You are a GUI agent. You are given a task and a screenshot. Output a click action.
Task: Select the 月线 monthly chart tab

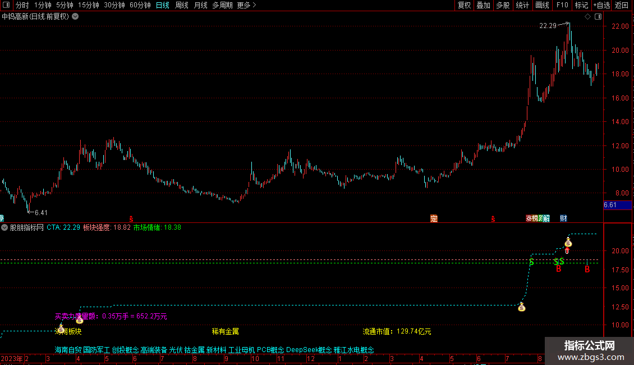pyautogui.click(x=200, y=5)
